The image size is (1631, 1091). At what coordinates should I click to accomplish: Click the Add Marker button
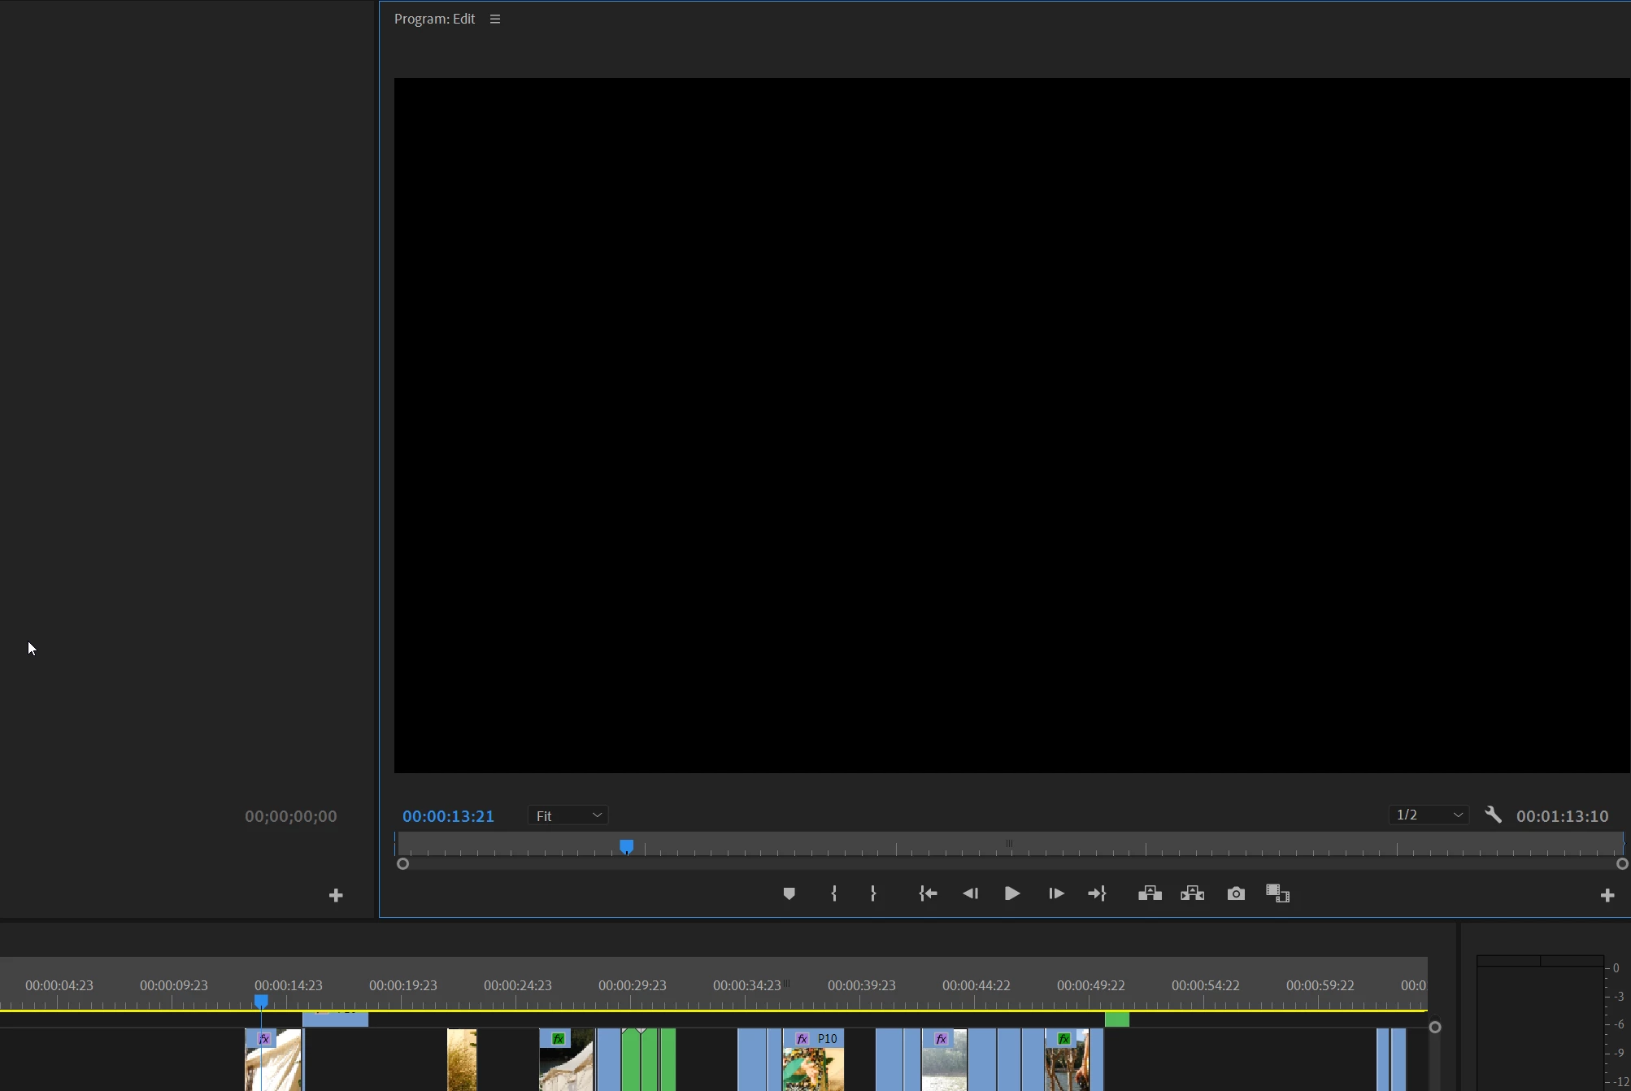coord(789,893)
